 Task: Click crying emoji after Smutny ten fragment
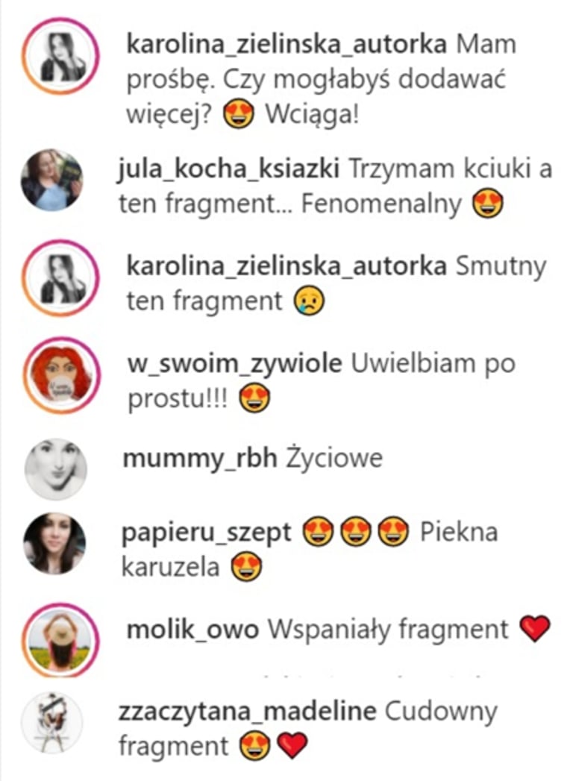point(310,301)
